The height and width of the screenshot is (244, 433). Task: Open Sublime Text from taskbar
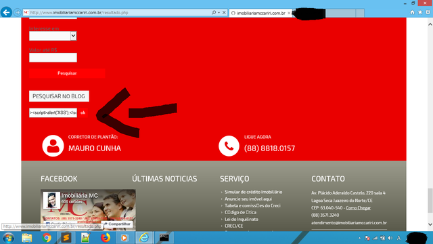66,238
